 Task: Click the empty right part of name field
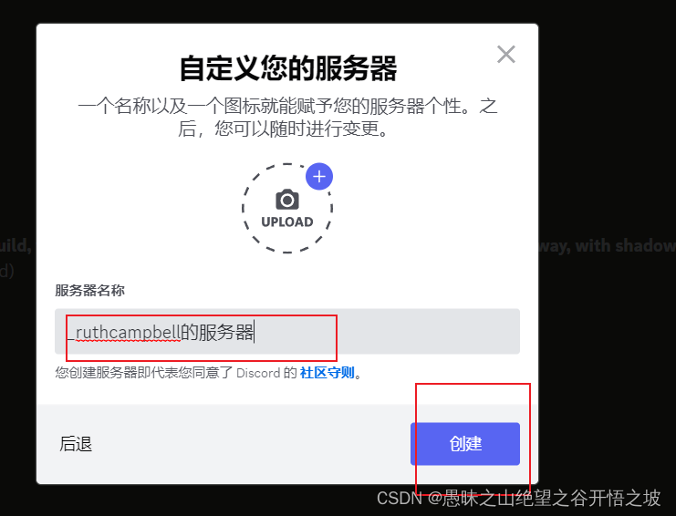pyautogui.click(x=427, y=331)
